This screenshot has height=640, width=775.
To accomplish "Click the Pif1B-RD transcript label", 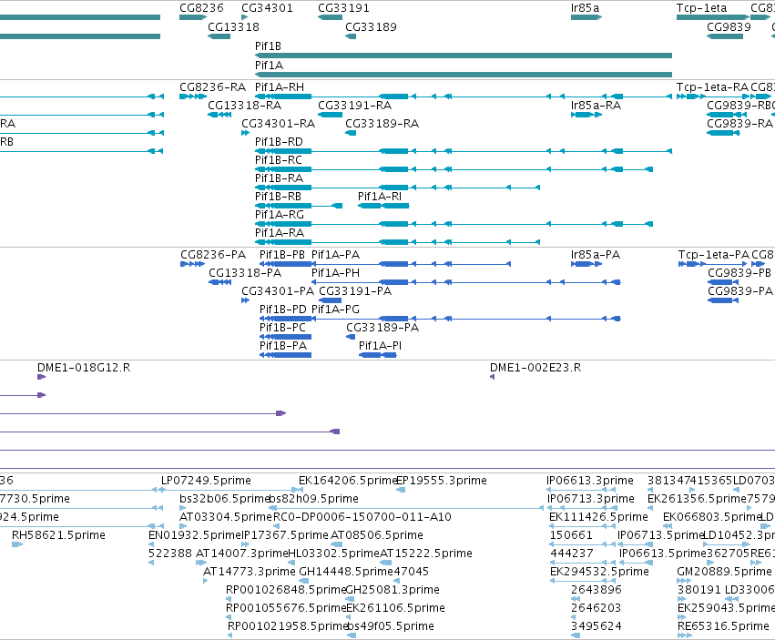I will pyautogui.click(x=279, y=142).
